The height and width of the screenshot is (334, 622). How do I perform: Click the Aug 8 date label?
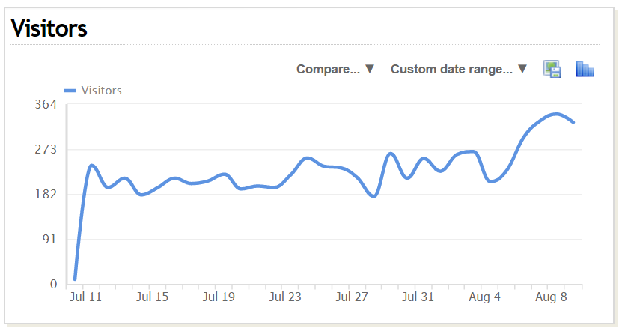click(x=549, y=297)
